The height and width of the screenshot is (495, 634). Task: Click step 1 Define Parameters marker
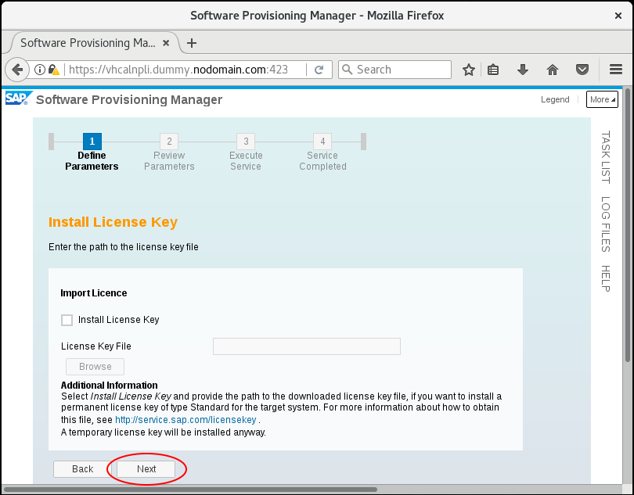tap(92, 142)
